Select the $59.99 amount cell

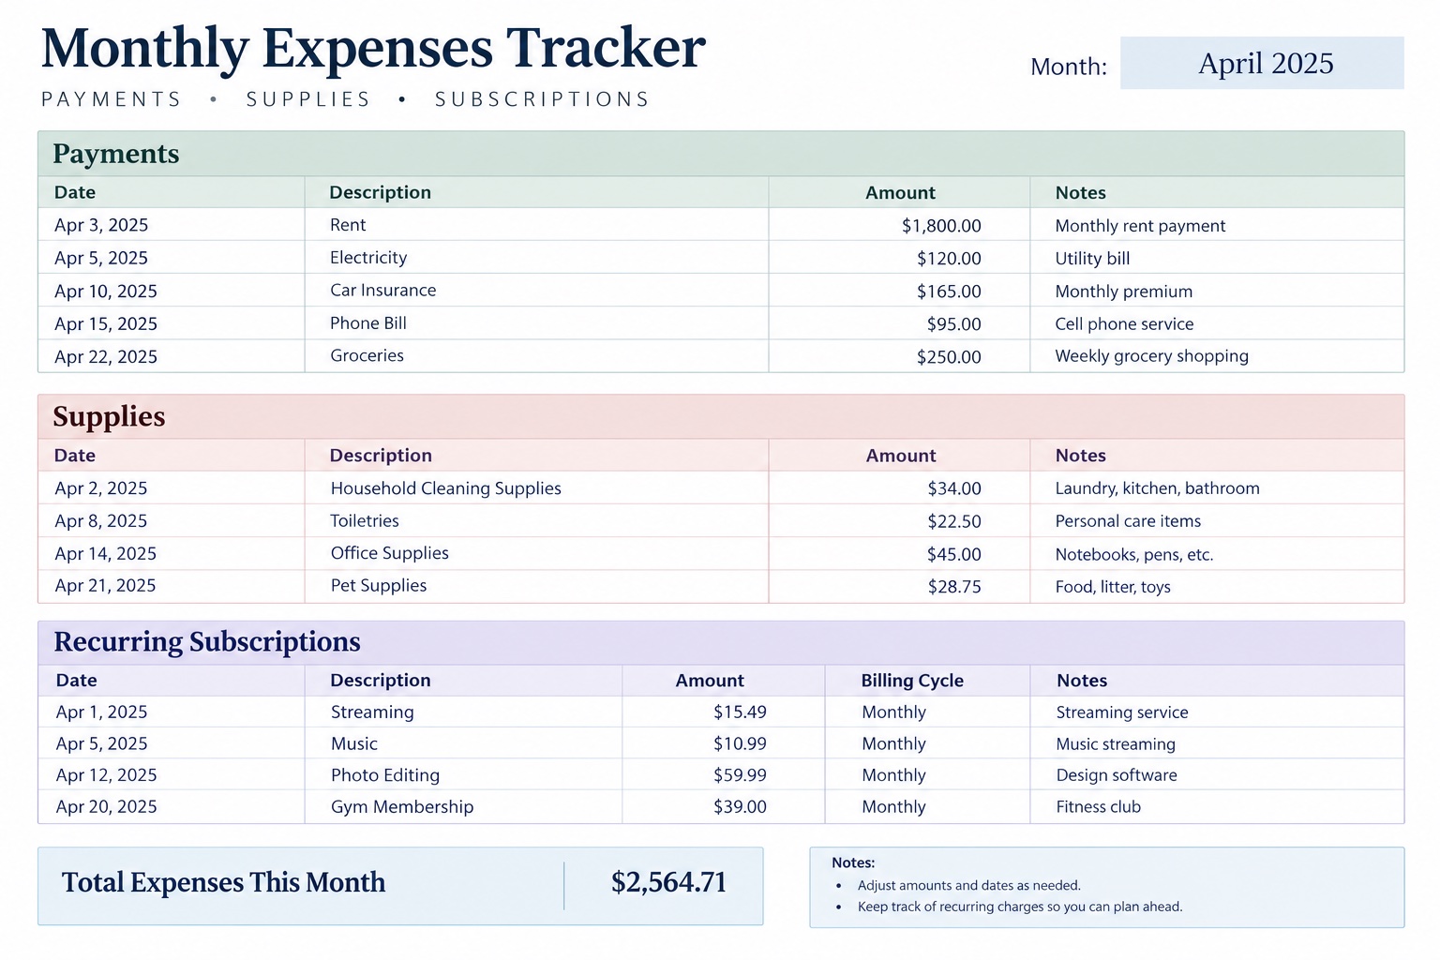(723, 775)
